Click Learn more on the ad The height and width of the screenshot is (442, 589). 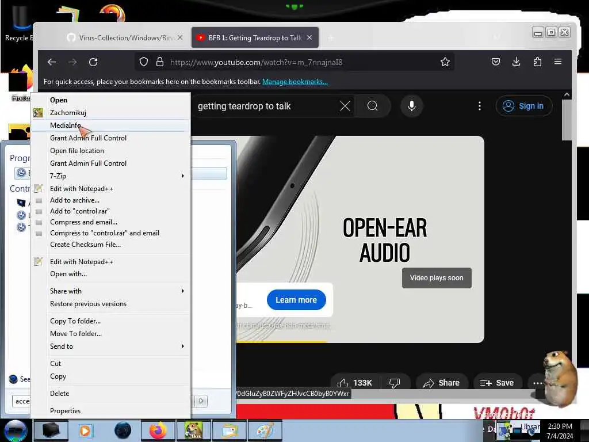[x=296, y=300]
